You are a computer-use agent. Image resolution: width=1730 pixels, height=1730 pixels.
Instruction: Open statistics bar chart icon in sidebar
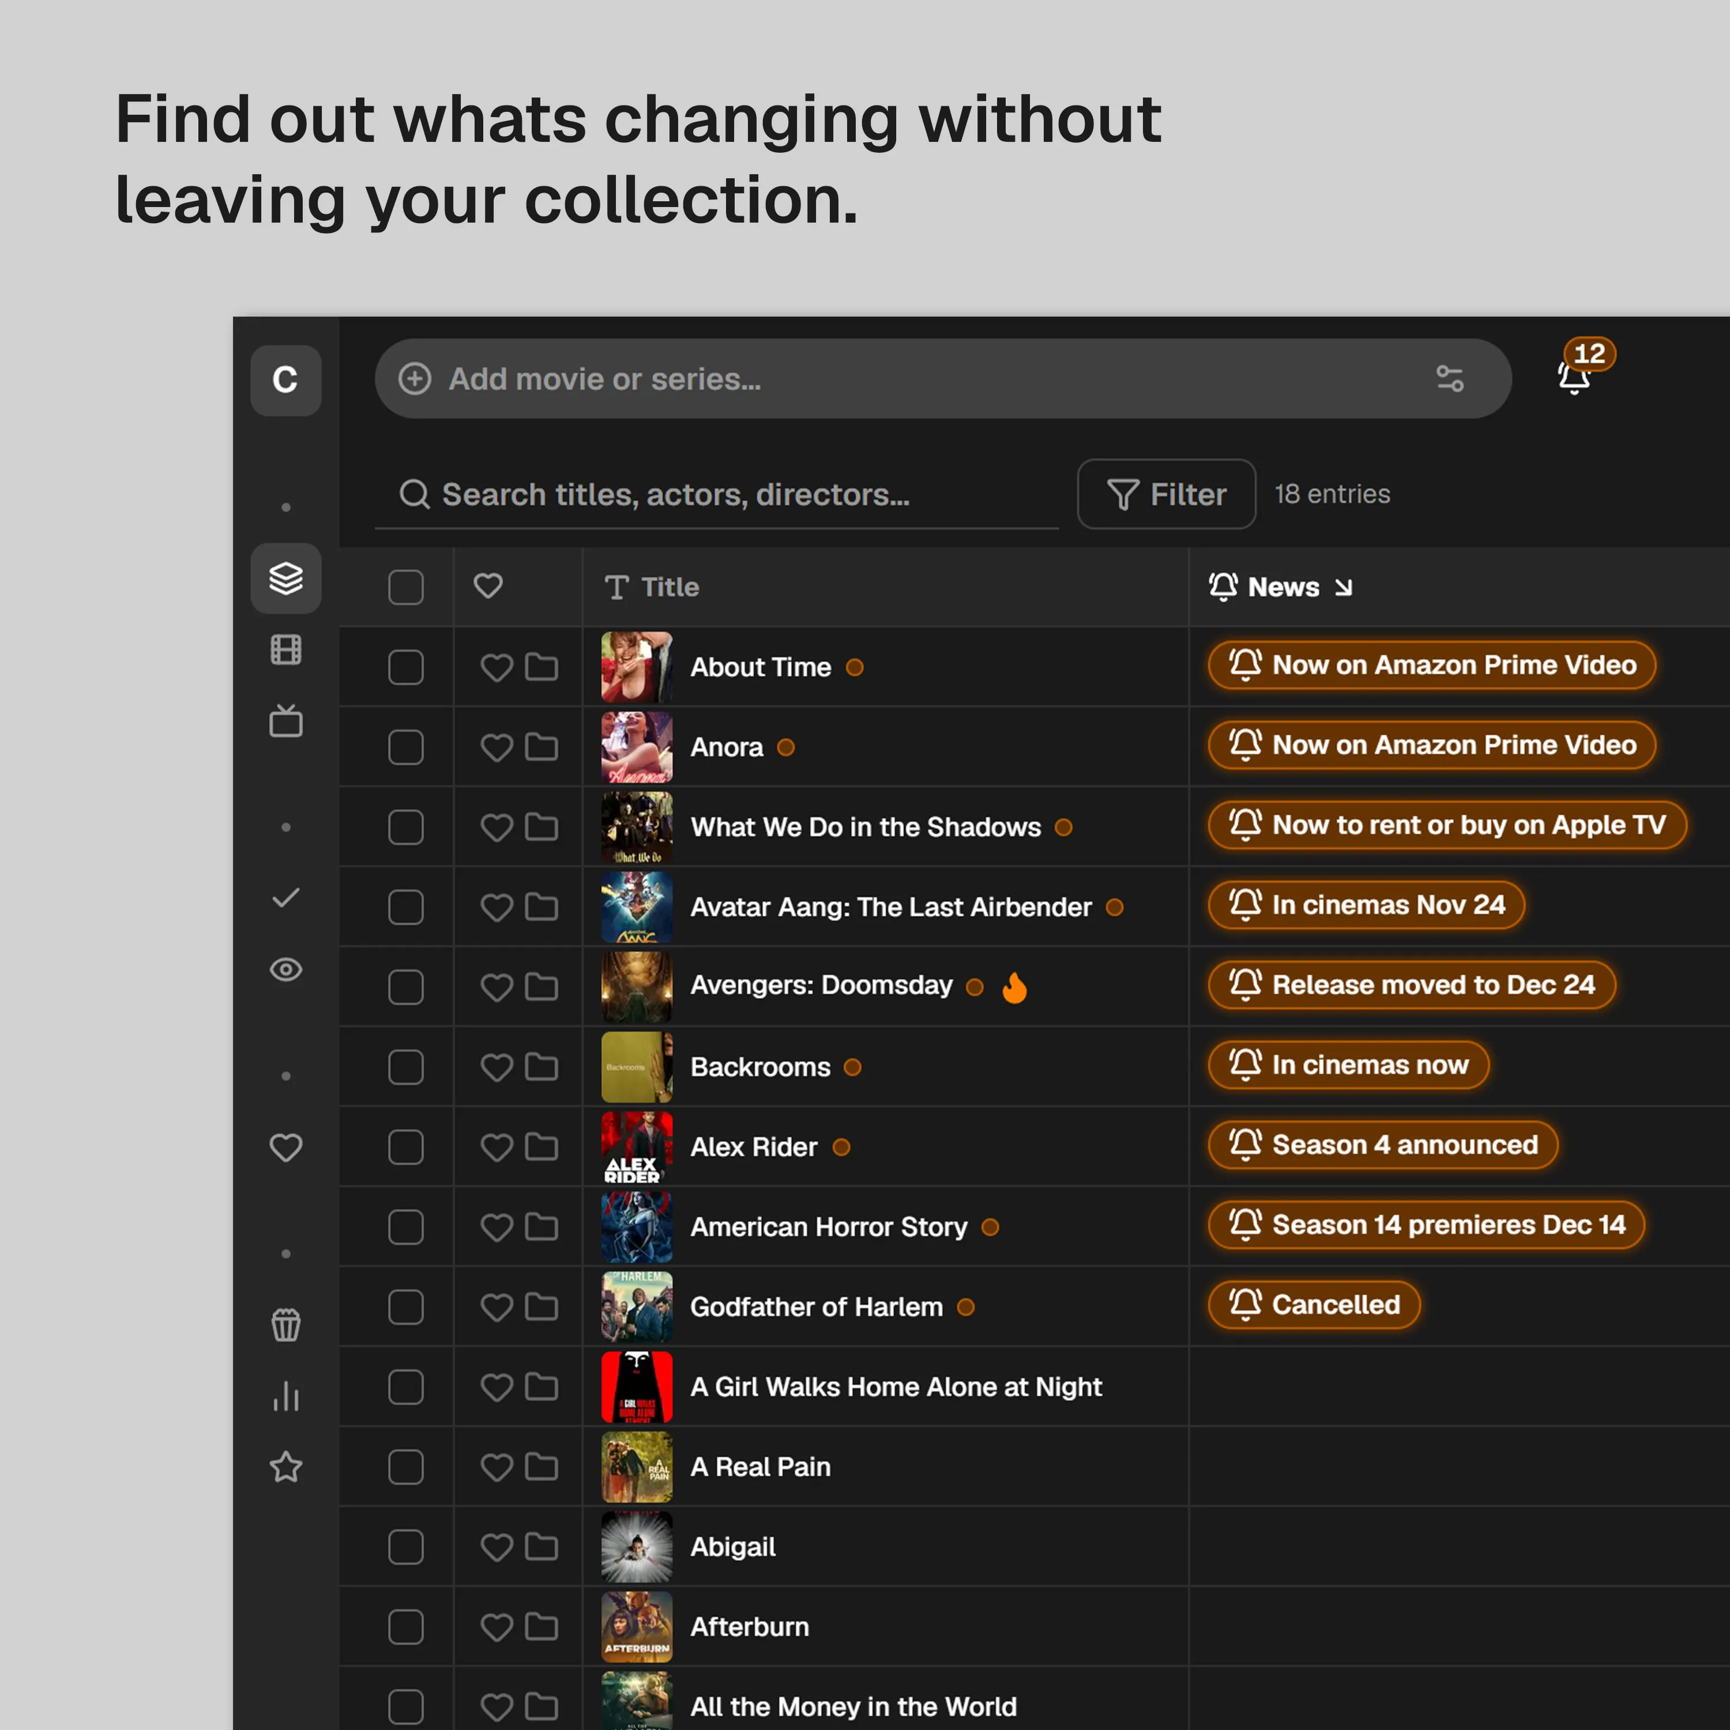pyautogui.click(x=285, y=1396)
